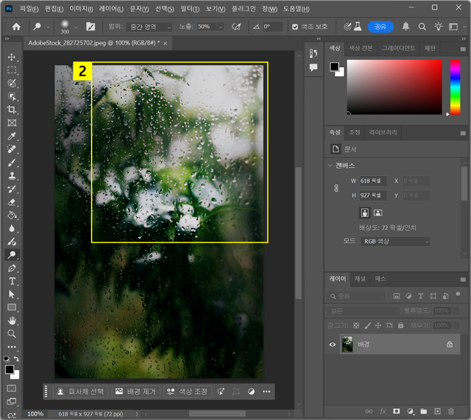Switch to the 채널 tab
This screenshot has width=471, height=420.
pyautogui.click(x=360, y=279)
